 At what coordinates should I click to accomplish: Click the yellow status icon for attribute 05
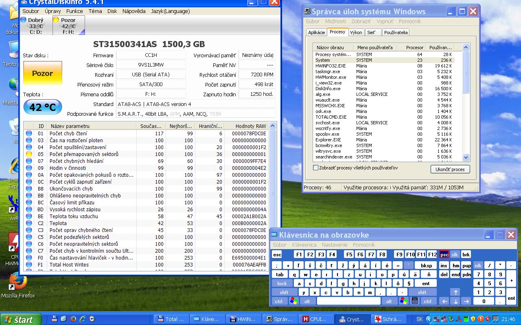[29, 154]
